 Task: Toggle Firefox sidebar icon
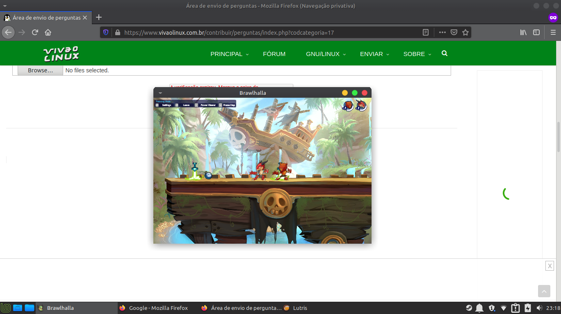click(x=536, y=32)
